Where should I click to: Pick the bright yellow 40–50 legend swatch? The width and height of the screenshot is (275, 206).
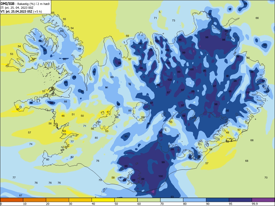coord(103,200)
